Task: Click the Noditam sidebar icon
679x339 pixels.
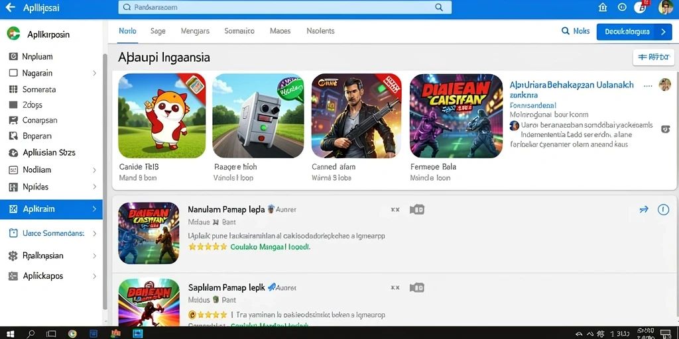Action: tap(13, 170)
